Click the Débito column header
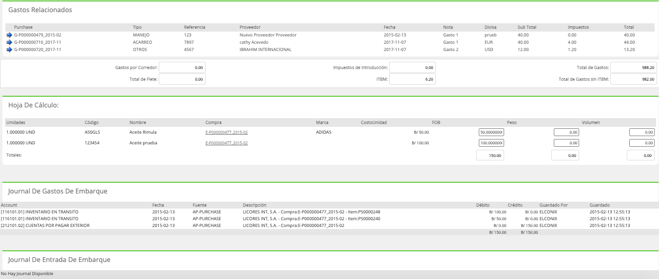 pyautogui.click(x=483, y=205)
